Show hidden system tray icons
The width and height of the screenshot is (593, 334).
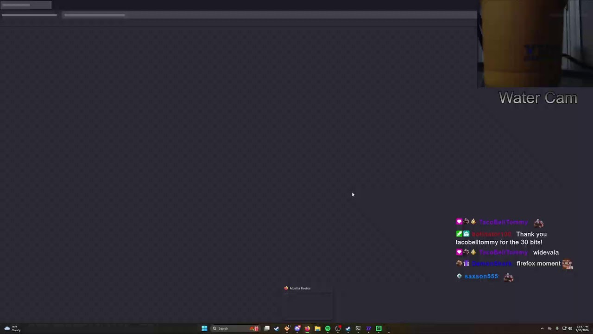tap(542, 328)
